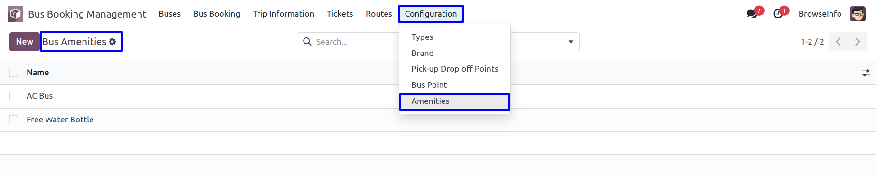Collapse the Configuration menu dropdown

431,14
